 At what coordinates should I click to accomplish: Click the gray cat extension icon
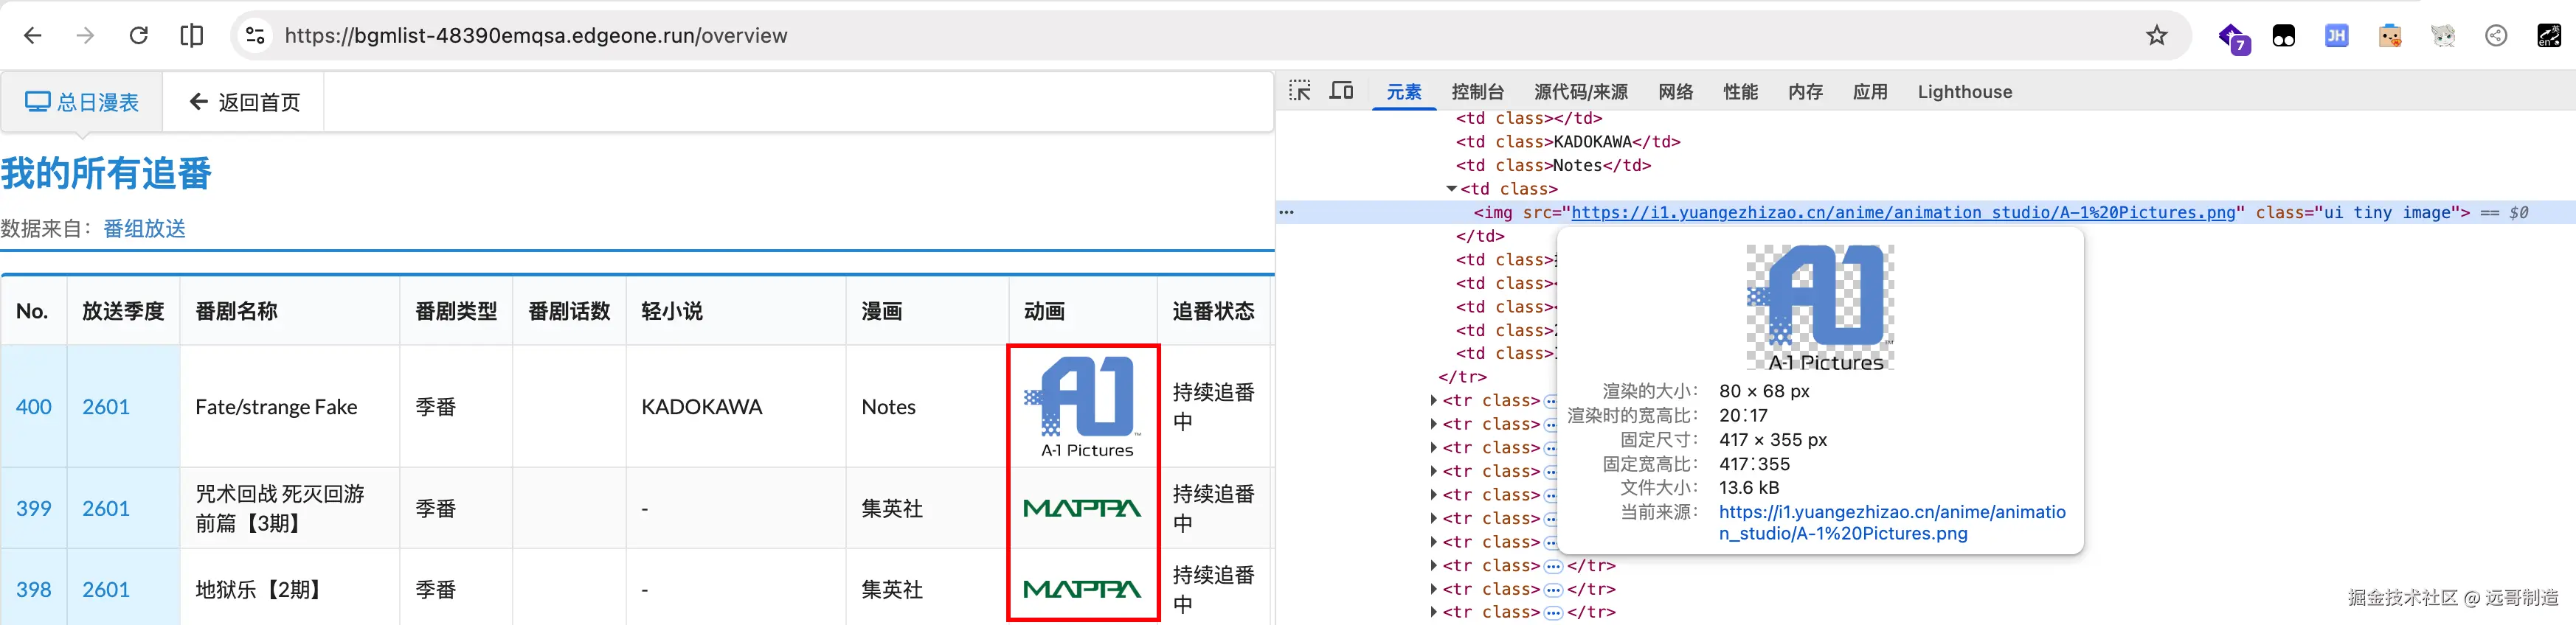2443,37
